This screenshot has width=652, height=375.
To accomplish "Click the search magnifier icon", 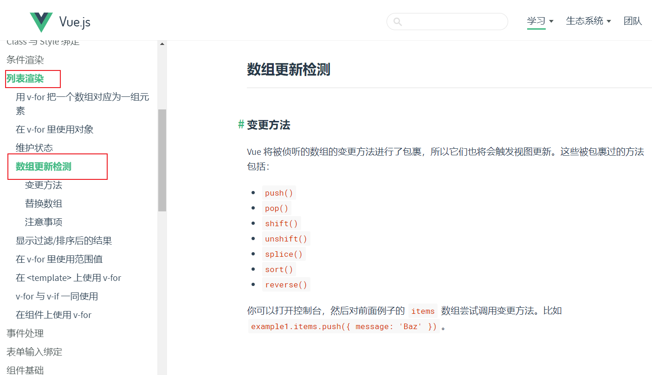I will [x=397, y=22].
